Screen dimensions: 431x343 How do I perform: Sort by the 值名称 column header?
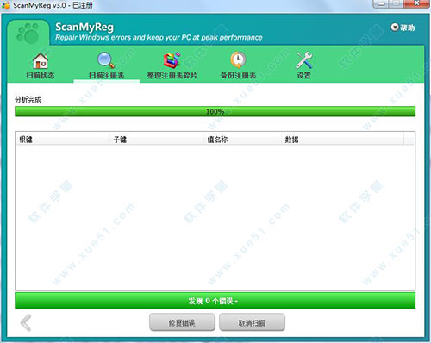point(242,140)
